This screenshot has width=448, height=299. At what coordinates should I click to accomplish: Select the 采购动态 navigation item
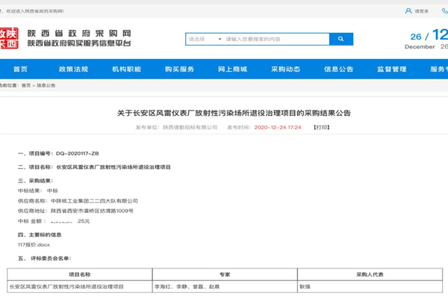(x=285, y=69)
